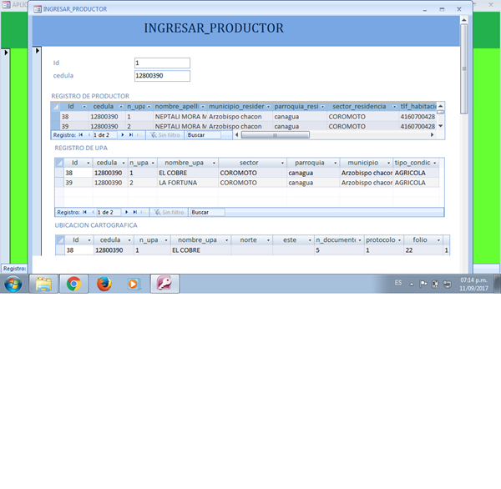Launch Google Chrome from taskbar

pos(73,284)
